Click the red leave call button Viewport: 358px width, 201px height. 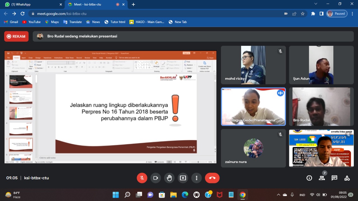[x=212, y=178]
